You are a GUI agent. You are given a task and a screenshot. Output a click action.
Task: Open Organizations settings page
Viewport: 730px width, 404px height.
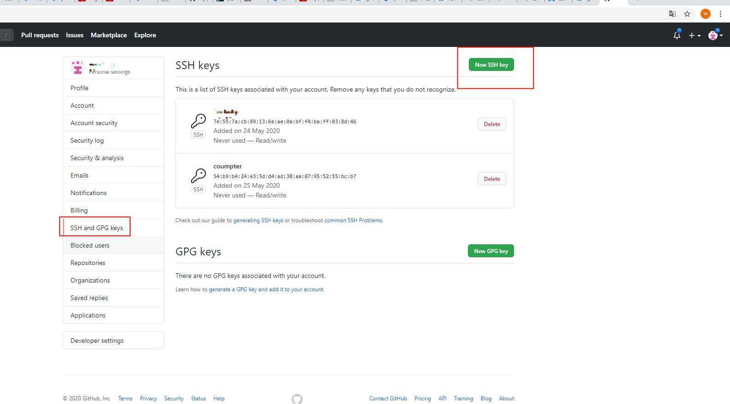coord(113,280)
